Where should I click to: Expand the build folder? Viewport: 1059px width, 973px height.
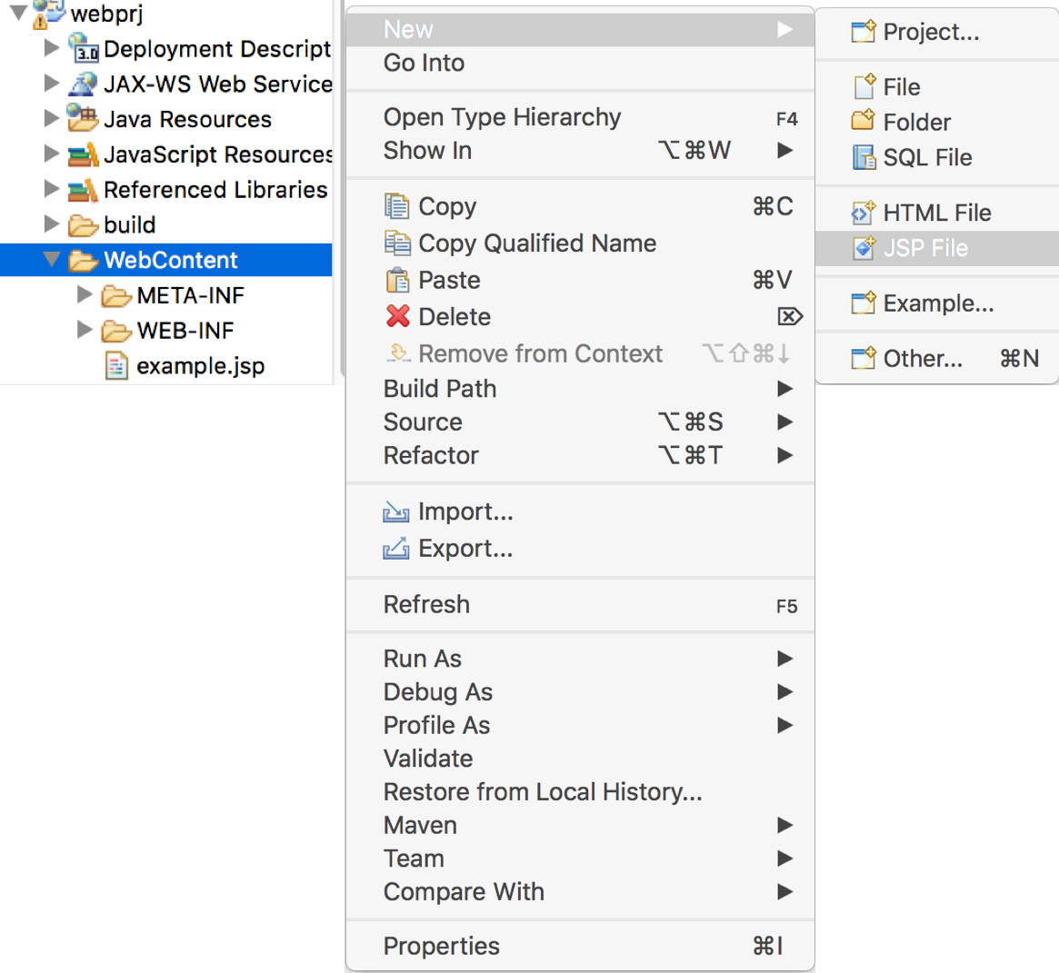(51, 223)
